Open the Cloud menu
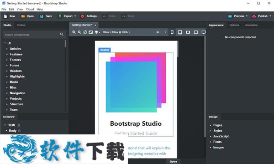This screenshot has width=274, height=164. (30, 9)
